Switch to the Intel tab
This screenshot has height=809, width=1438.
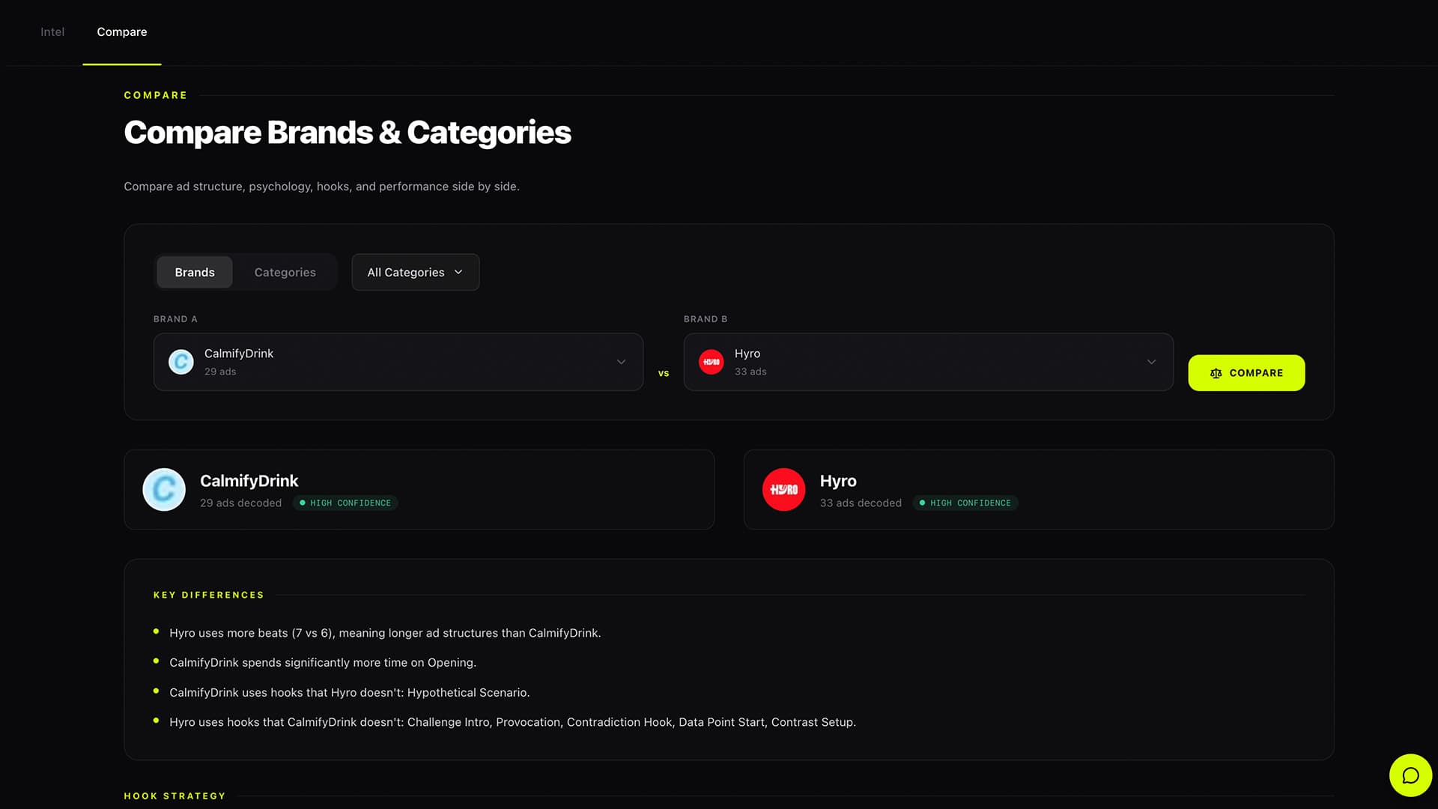pyautogui.click(x=52, y=31)
